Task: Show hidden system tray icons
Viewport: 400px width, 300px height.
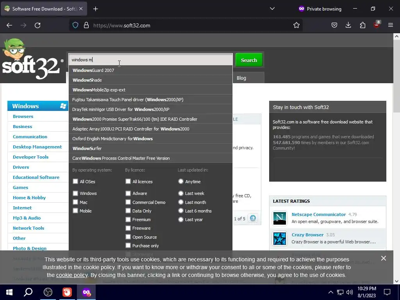Action: coord(330,292)
